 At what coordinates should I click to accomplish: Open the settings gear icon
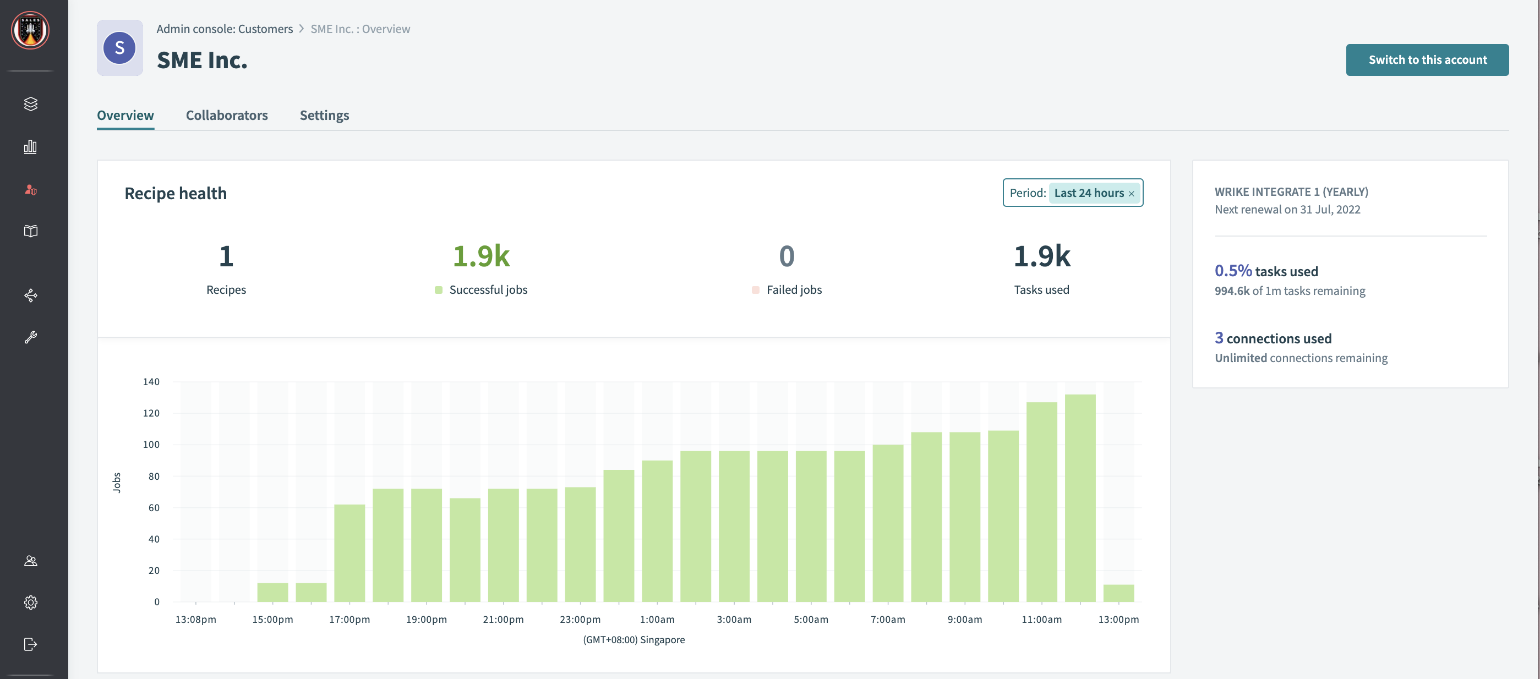pos(30,603)
